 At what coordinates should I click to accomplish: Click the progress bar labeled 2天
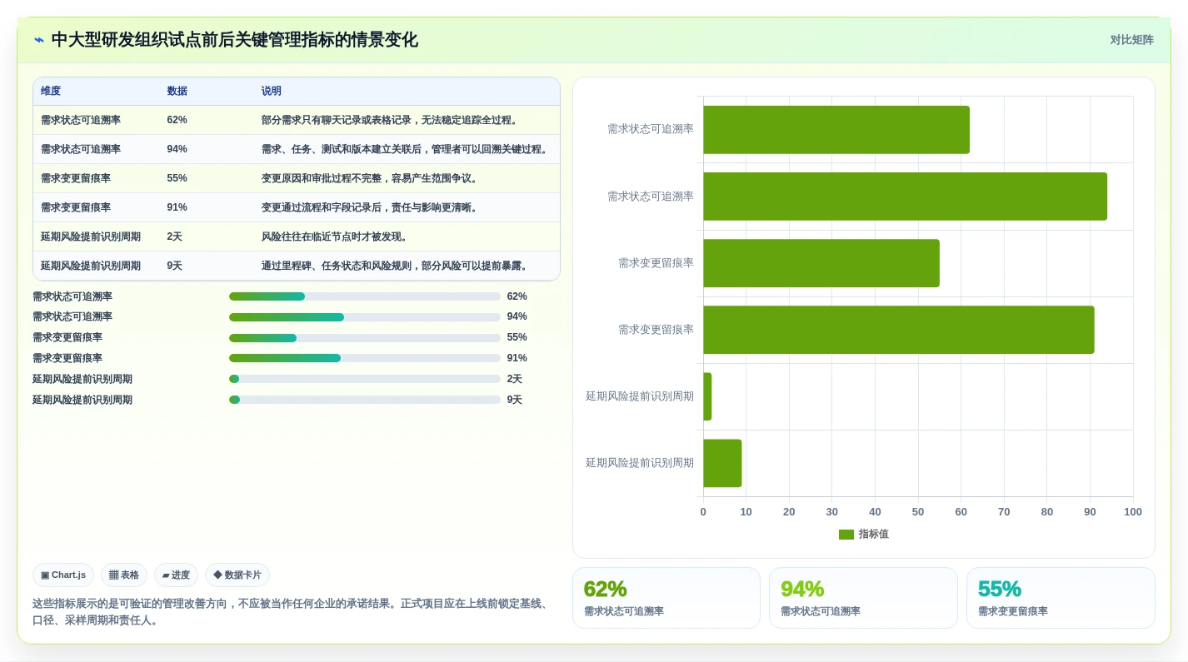pos(365,379)
